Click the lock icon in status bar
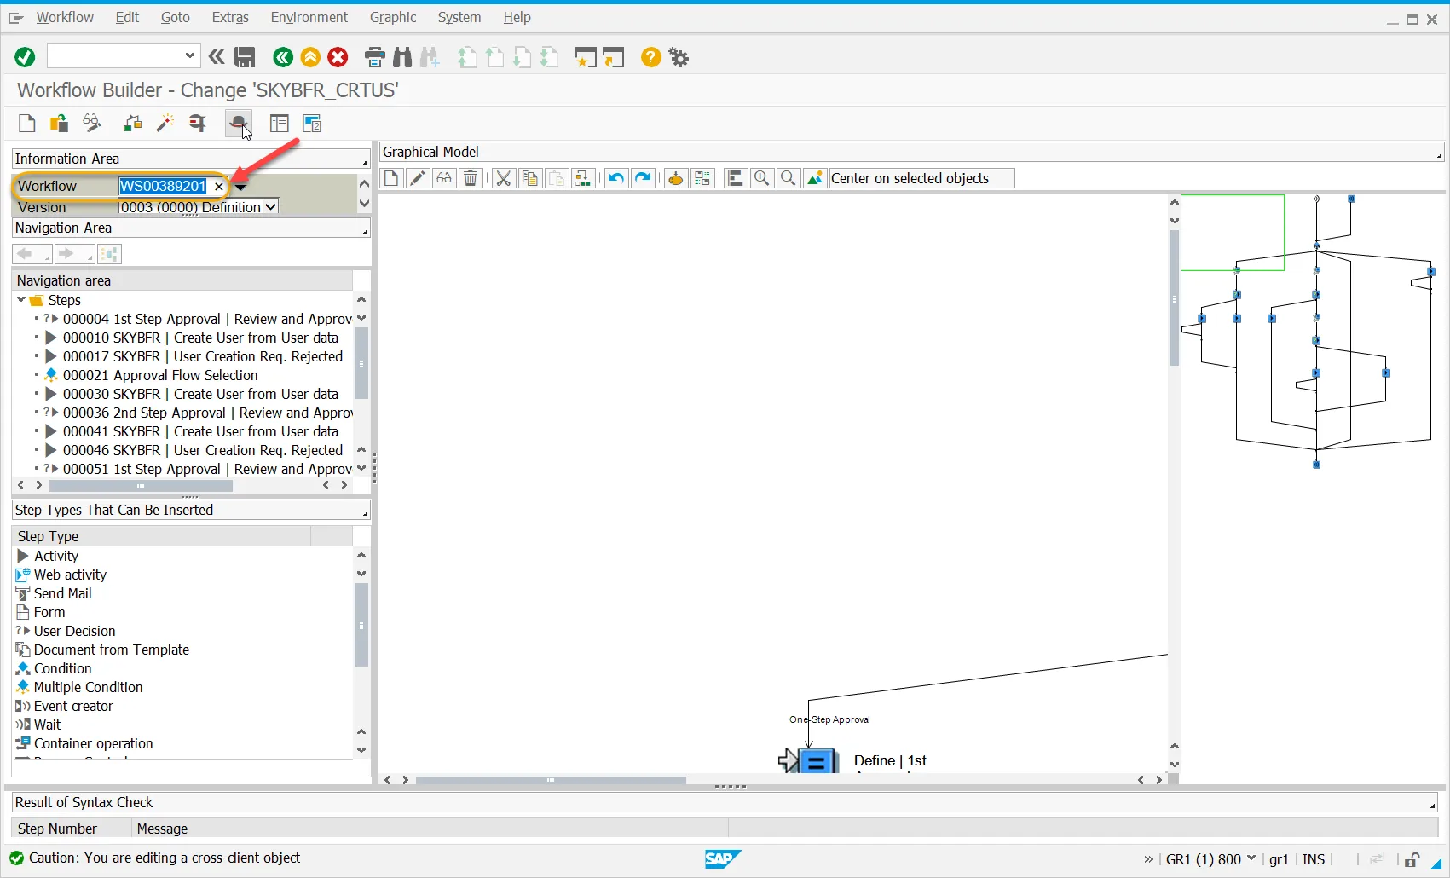 coord(1412,859)
